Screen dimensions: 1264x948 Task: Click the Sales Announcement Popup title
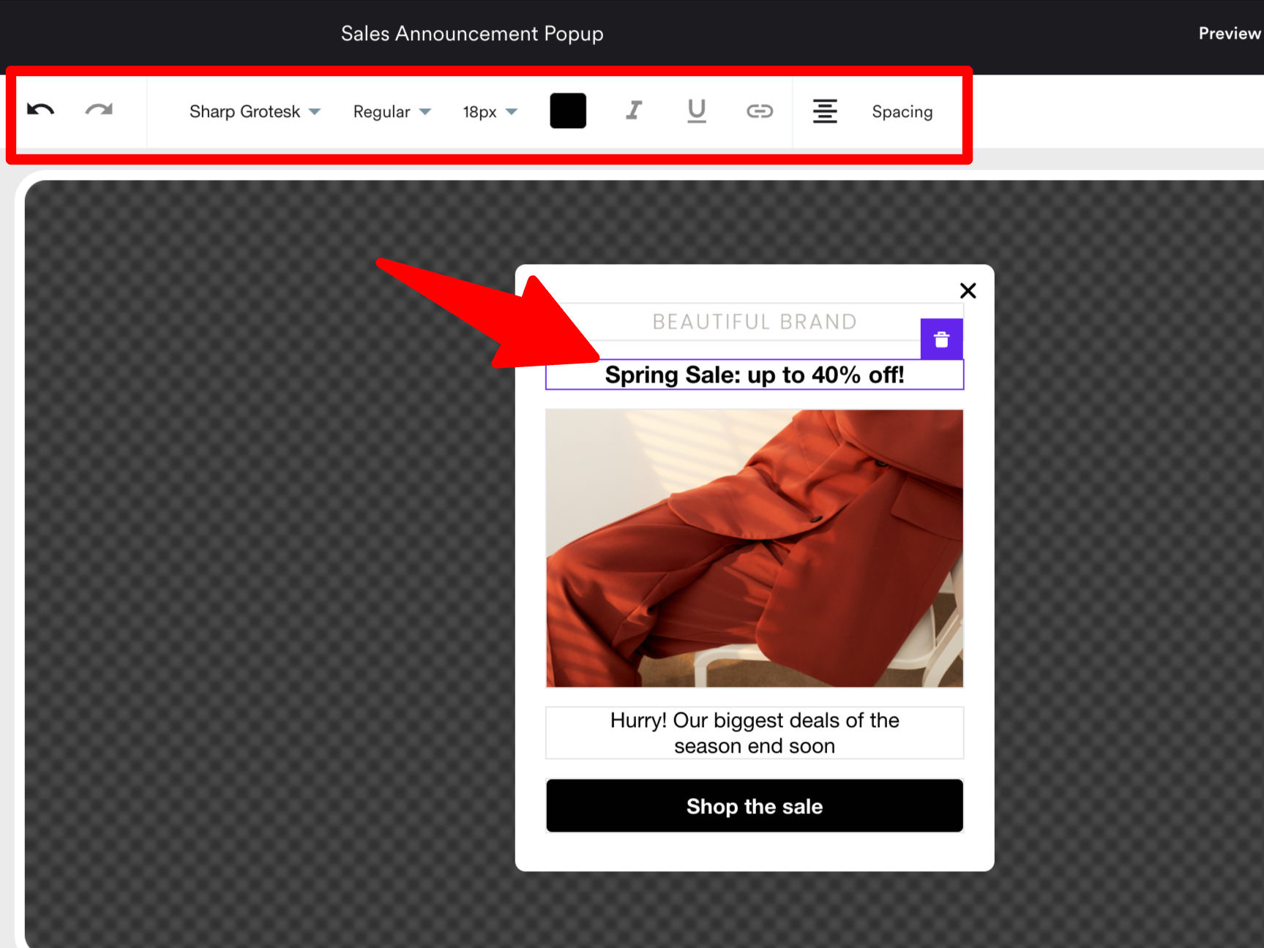(x=472, y=34)
